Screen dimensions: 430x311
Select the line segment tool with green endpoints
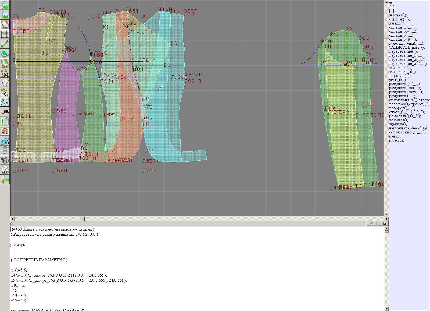5,44
